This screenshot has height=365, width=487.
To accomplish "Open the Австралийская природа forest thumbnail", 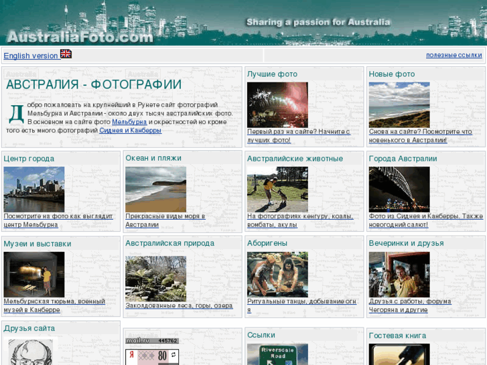I will point(156,279).
